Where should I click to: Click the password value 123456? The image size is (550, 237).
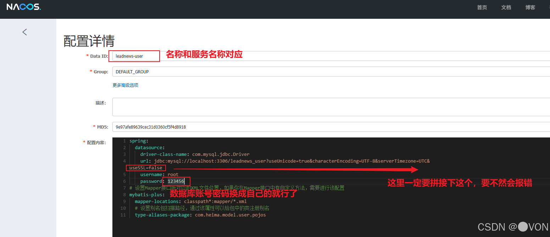pyautogui.click(x=176, y=181)
